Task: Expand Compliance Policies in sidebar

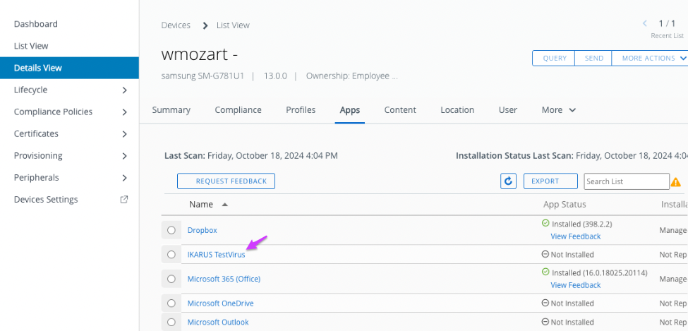Action: 124,112
